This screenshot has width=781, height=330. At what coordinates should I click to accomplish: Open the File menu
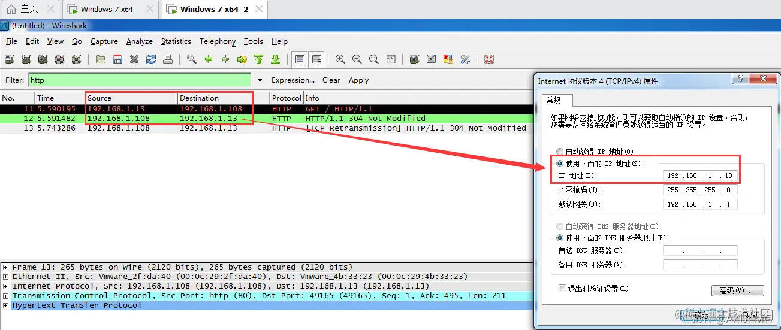coord(11,41)
